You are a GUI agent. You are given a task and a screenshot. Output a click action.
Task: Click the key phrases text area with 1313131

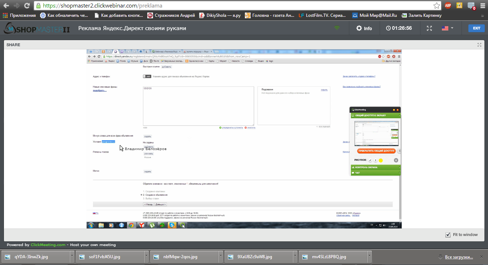tap(198, 106)
